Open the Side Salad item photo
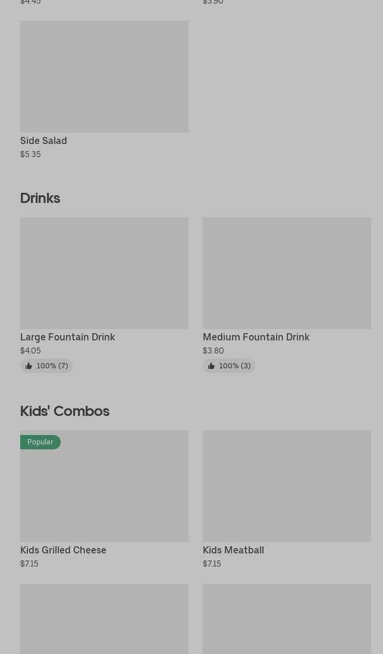The image size is (383, 654). click(x=104, y=77)
